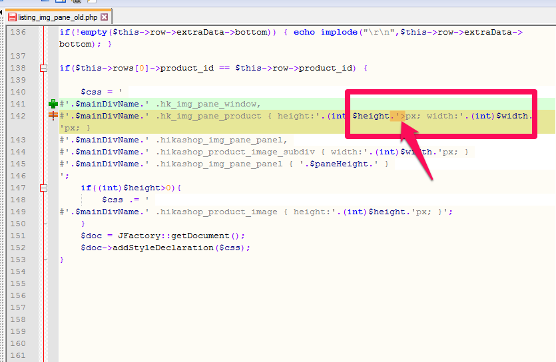Viewport: 556px width, 362px height.
Task: Click '$this->rows[0]->product_id' on line 138
Action: (x=144, y=68)
